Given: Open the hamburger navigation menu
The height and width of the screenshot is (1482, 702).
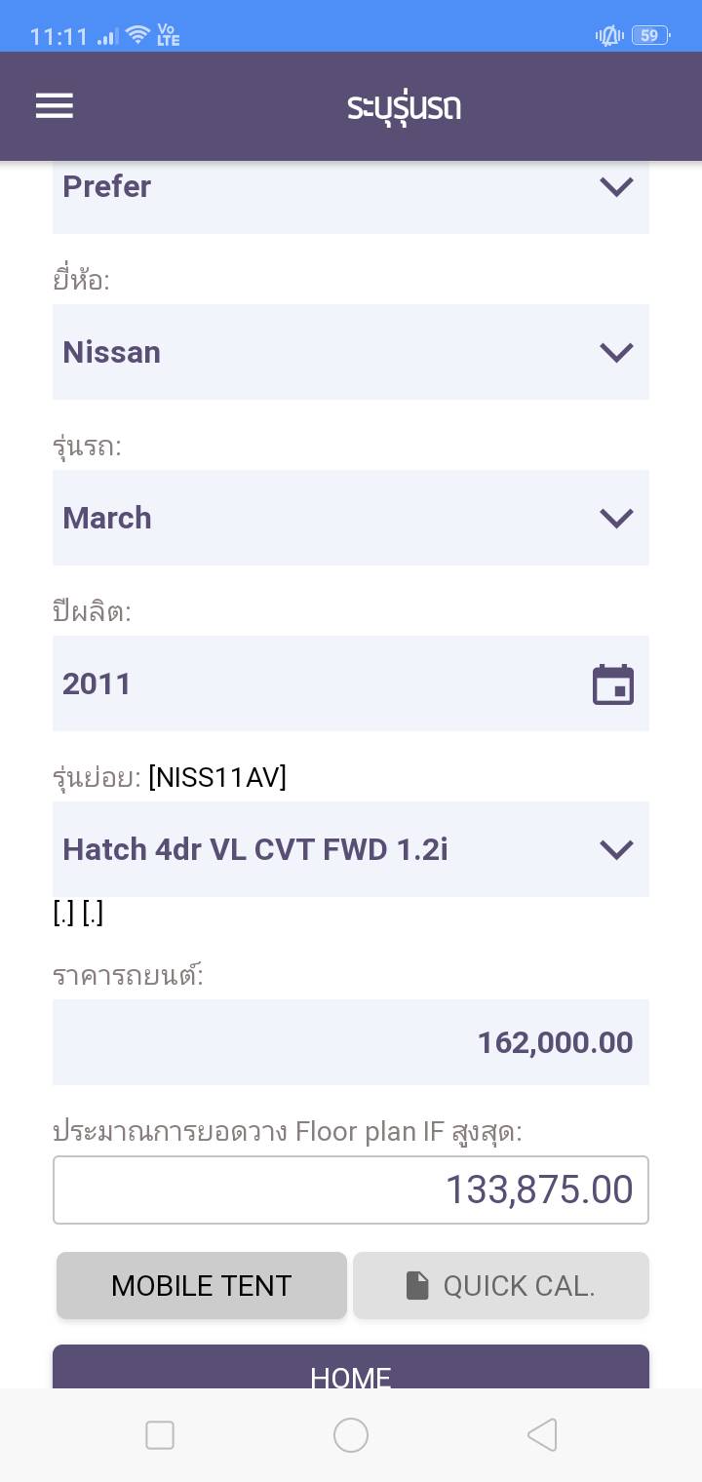Looking at the screenshot, I should coord(55,106).
